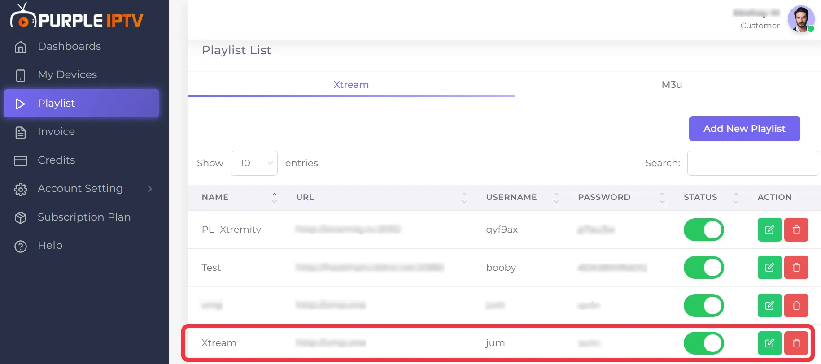This screenshot has width=821, height=364.
Task: Edit the Xtream playlist
Action: coord(770,343)
